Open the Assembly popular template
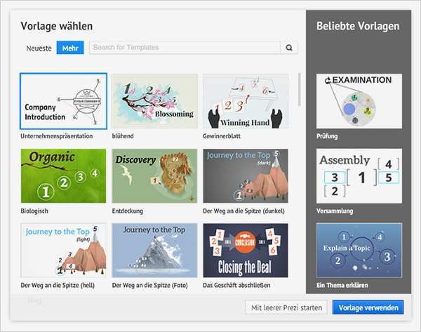The width and height of the screenshot is (421, 332). point(359,176)
